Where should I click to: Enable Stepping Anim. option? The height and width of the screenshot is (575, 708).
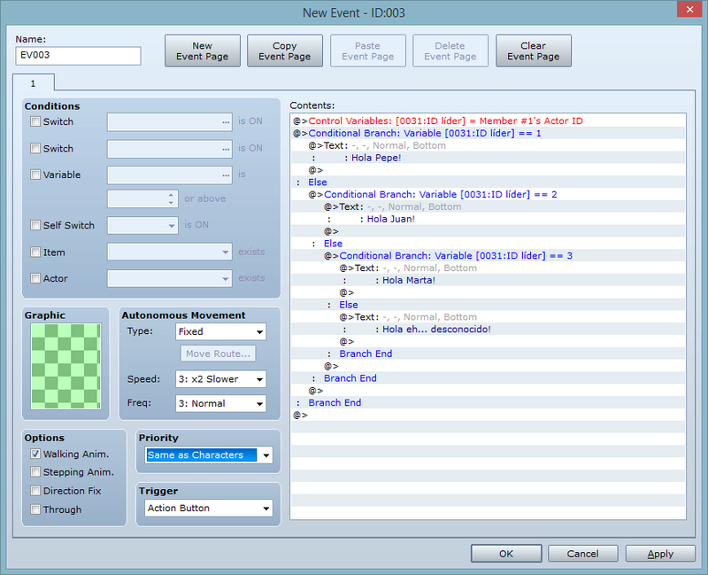click(35, 472)
